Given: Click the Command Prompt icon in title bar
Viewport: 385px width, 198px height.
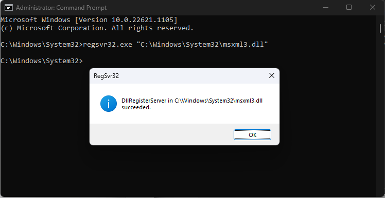Looking at the screenshot, I should 8,8.
